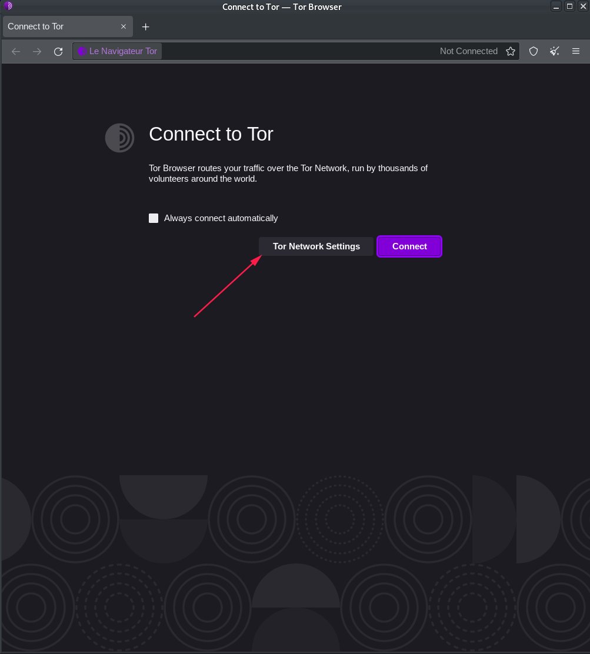
Task: Open a new tab
Action: [x=145, y=26]
